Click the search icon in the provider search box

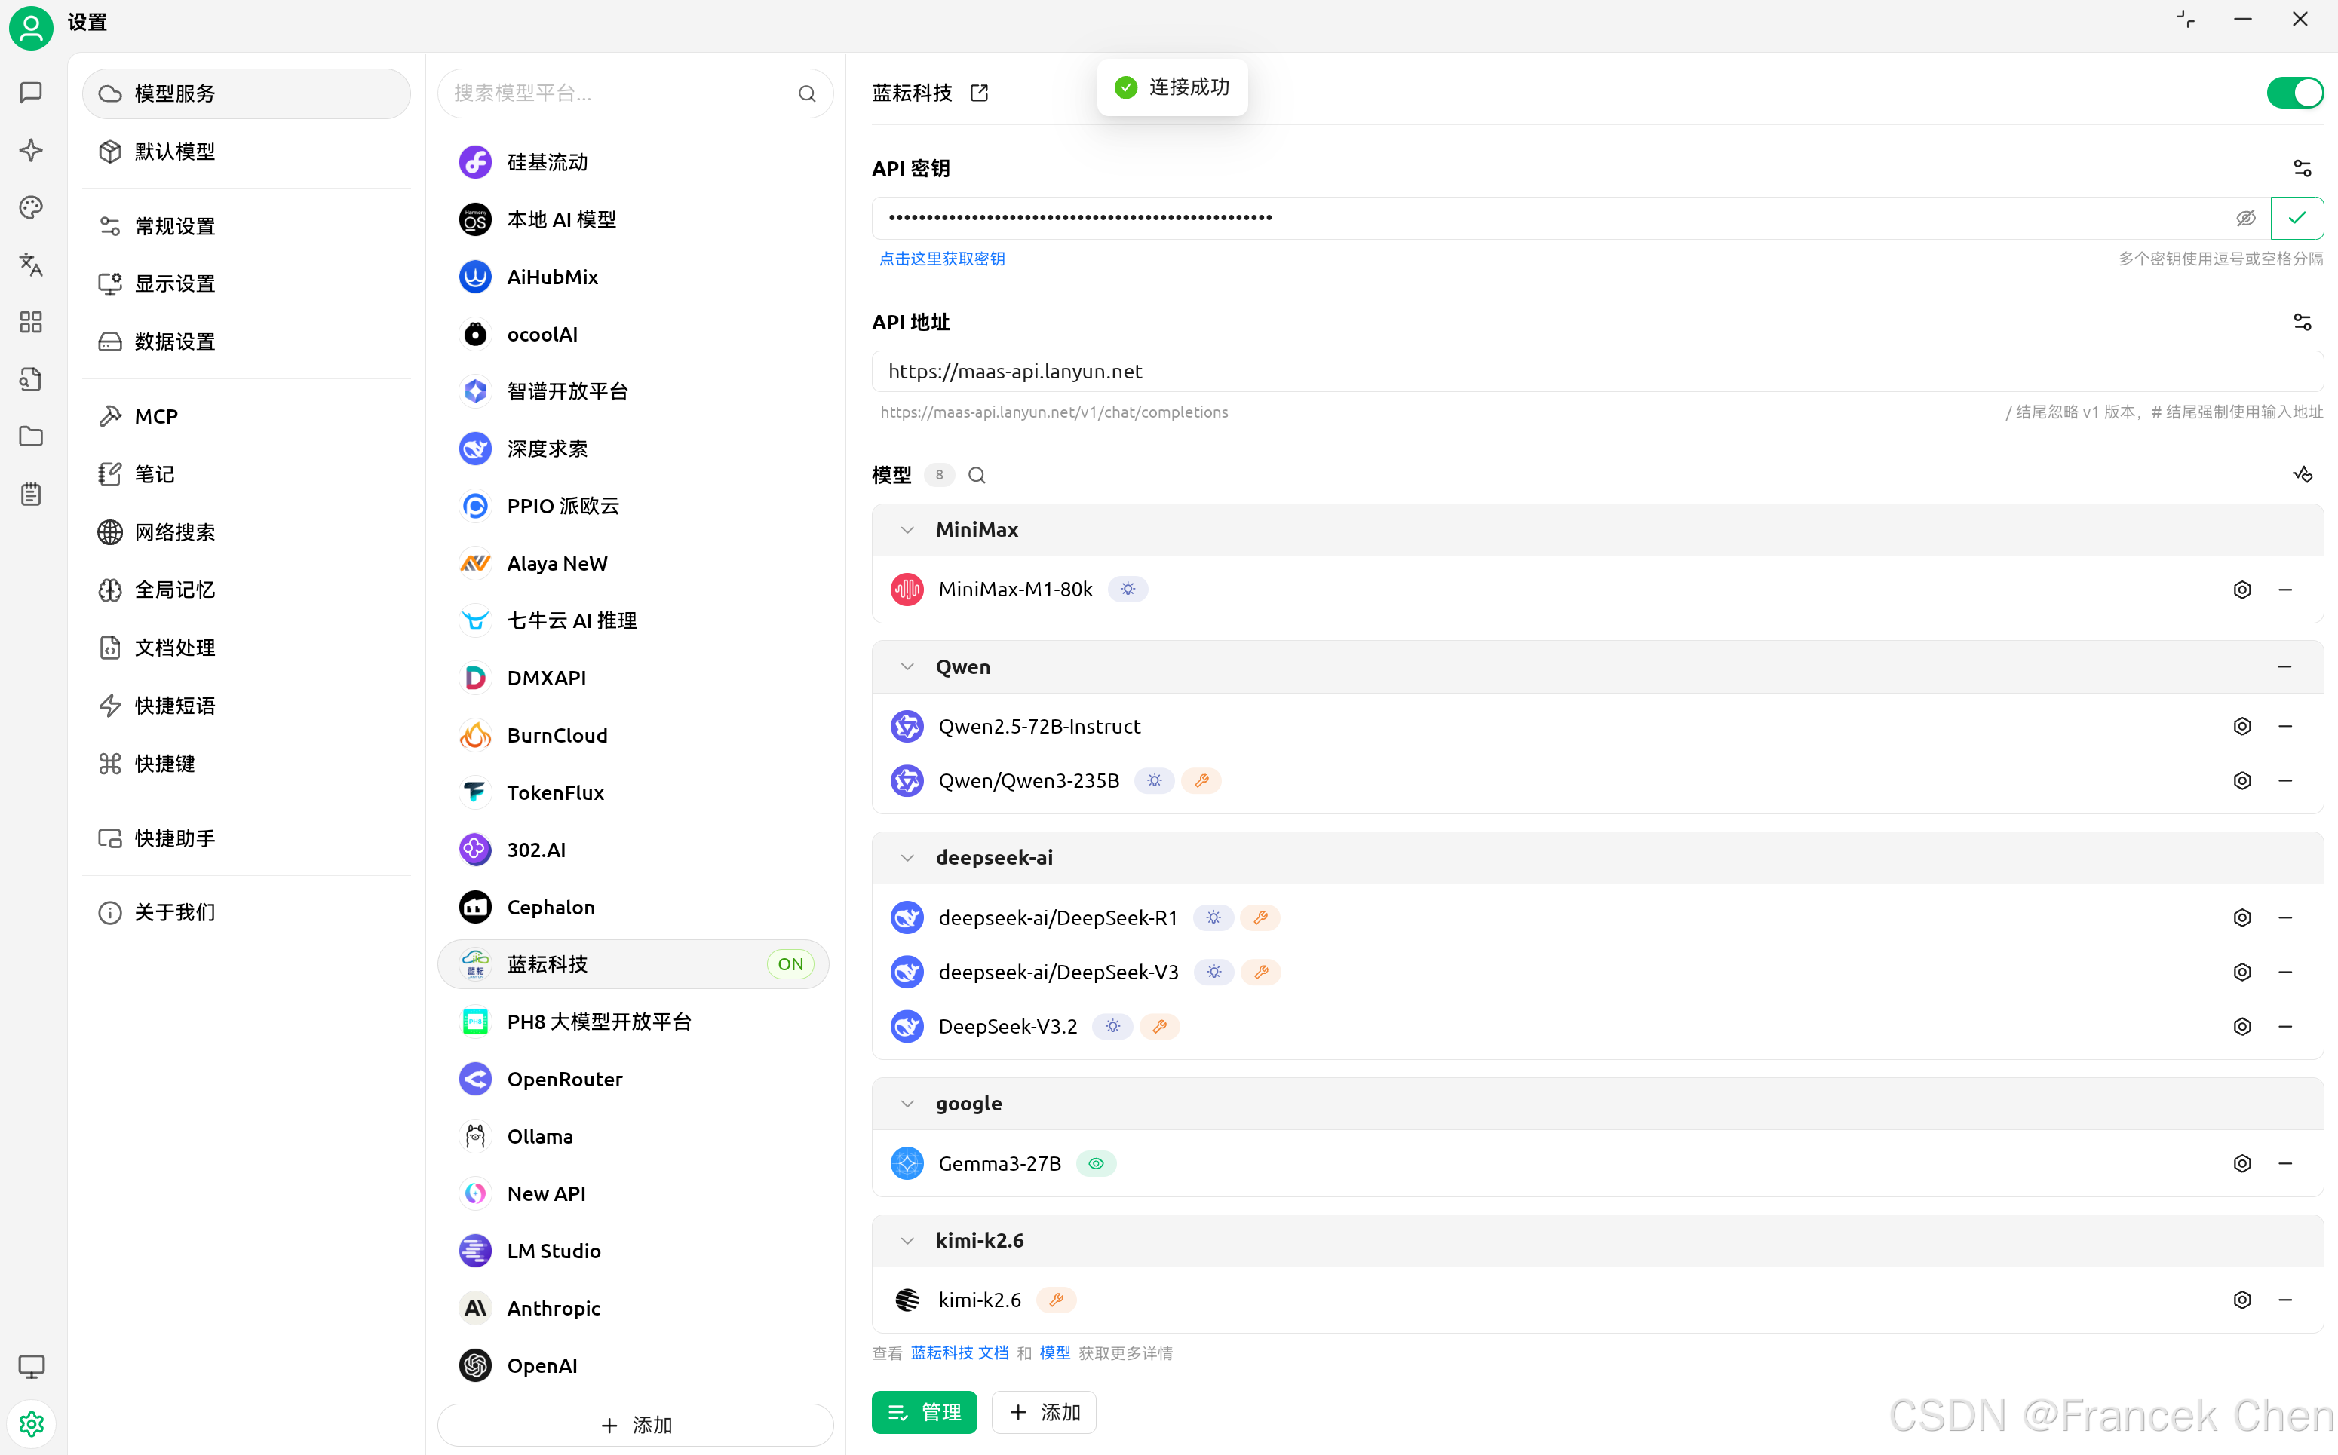pos(806,93)
